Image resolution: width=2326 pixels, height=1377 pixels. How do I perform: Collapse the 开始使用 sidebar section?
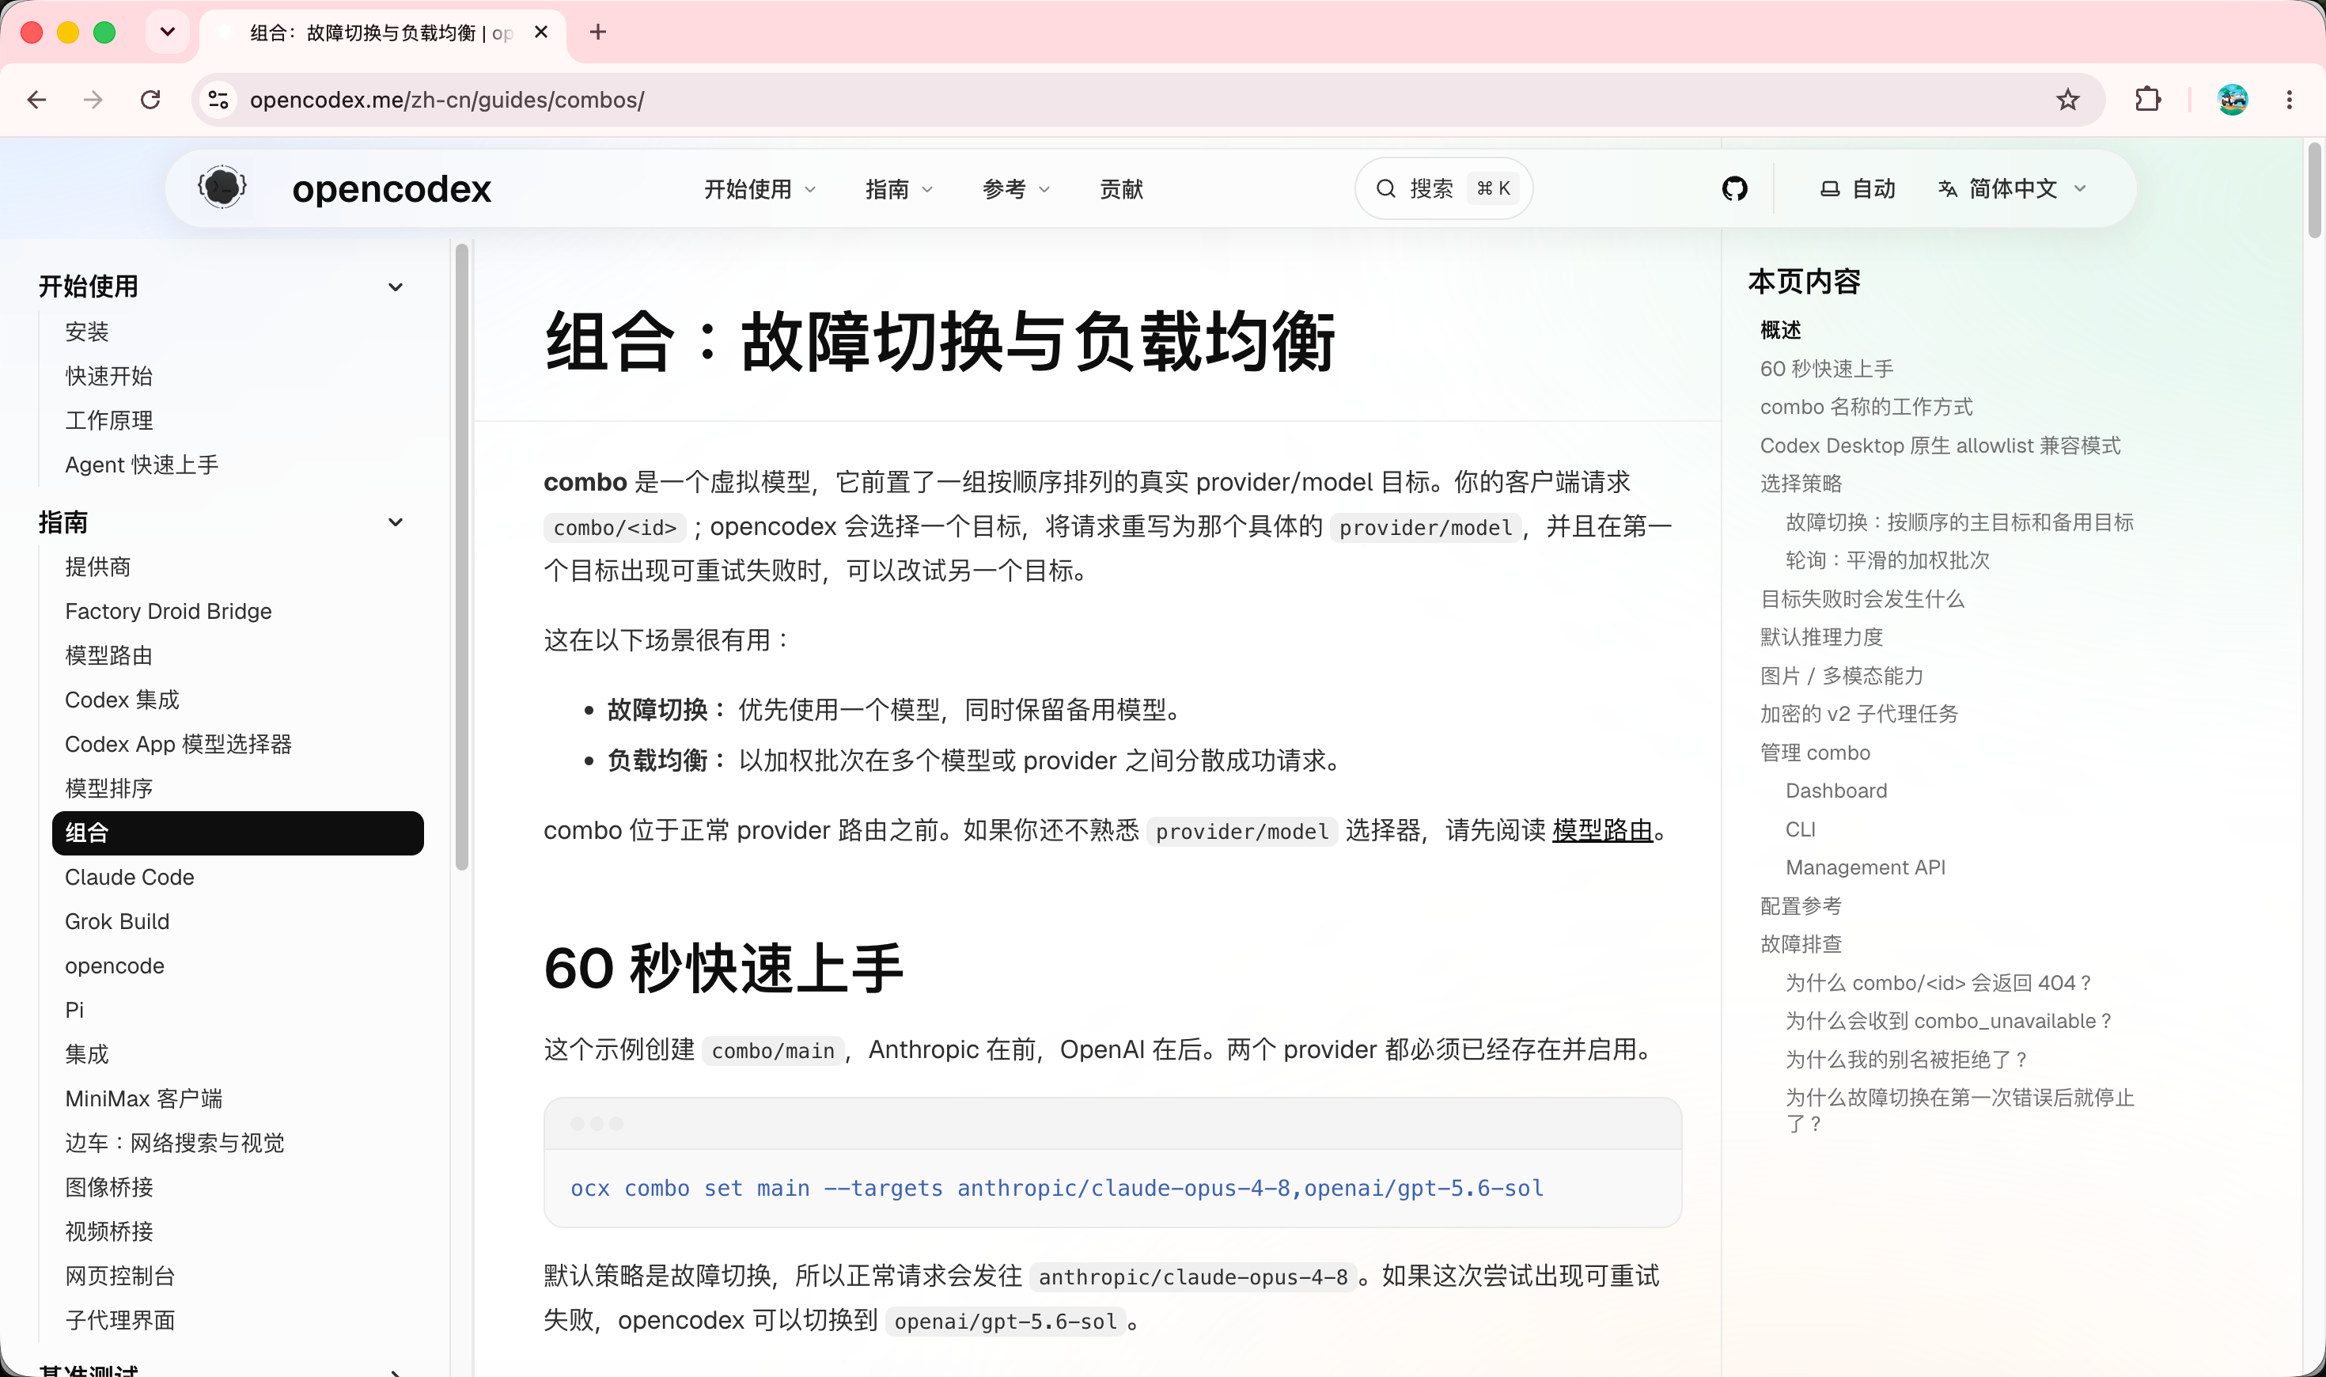(x=396, y=286)
